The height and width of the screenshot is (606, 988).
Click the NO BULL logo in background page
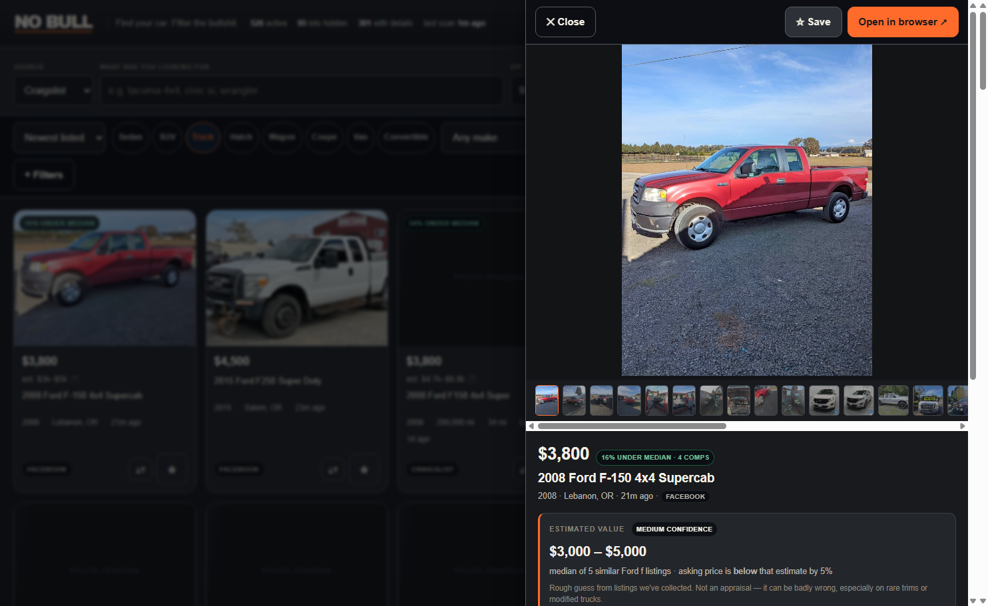pos(54,23)
